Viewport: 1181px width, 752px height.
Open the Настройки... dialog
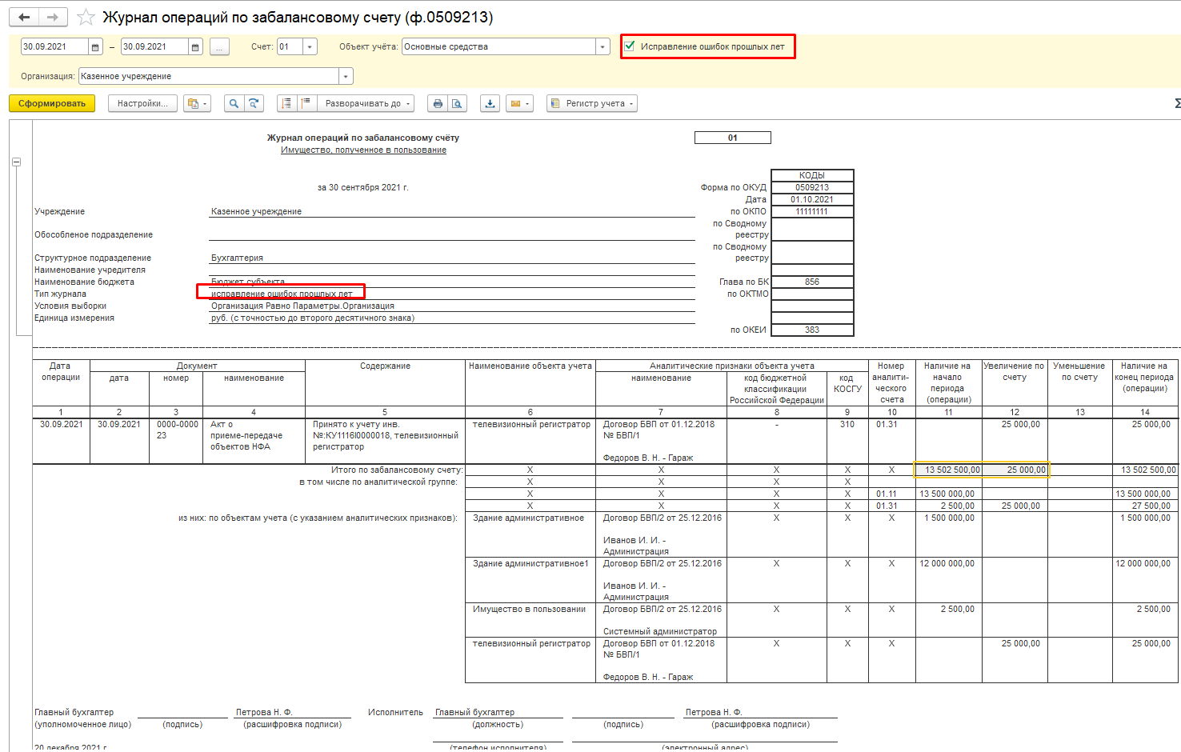pyautogui.click(x=142, y=103)
